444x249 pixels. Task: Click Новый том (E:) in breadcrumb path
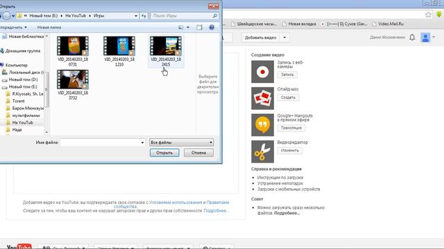[x=44, y=16]
